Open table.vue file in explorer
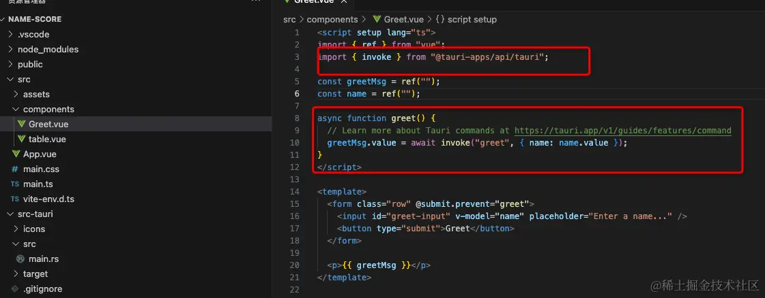 pos(47,139)
